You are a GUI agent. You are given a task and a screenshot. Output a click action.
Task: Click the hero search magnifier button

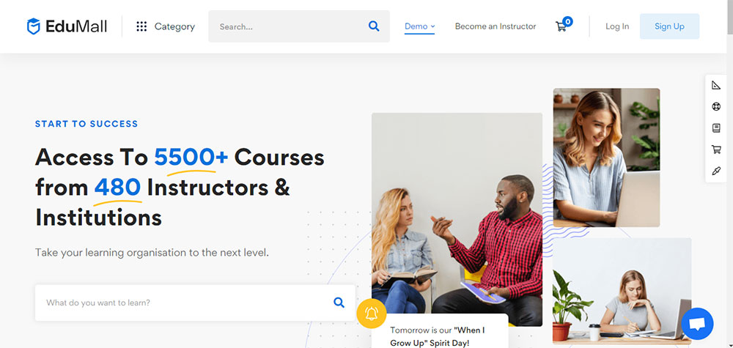pos(339,303)
